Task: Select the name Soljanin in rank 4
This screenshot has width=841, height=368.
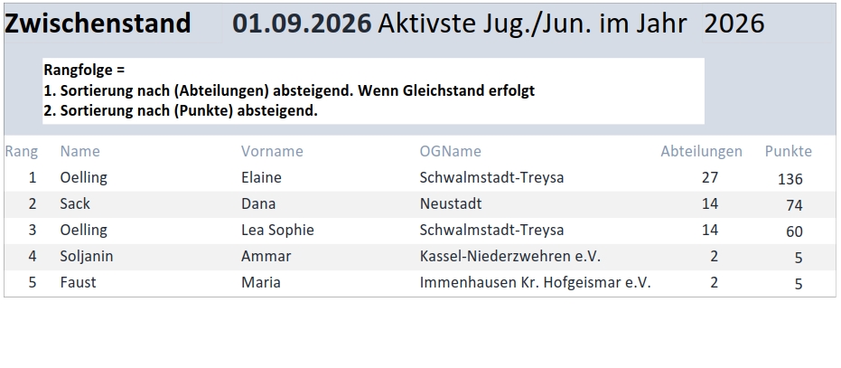Action: [x=87, y=256]
